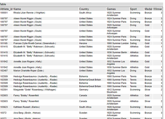The height and width of the screenshot is (119, 165).
Task: Select the Table title bar
Action: coord(81,4)
